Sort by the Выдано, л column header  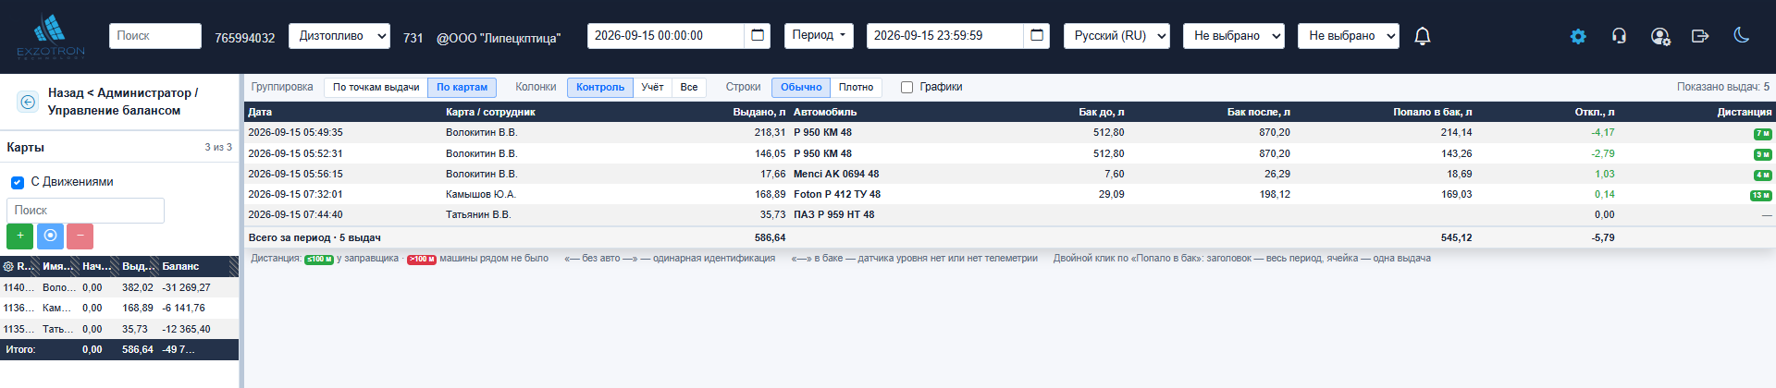click(758, 112)
